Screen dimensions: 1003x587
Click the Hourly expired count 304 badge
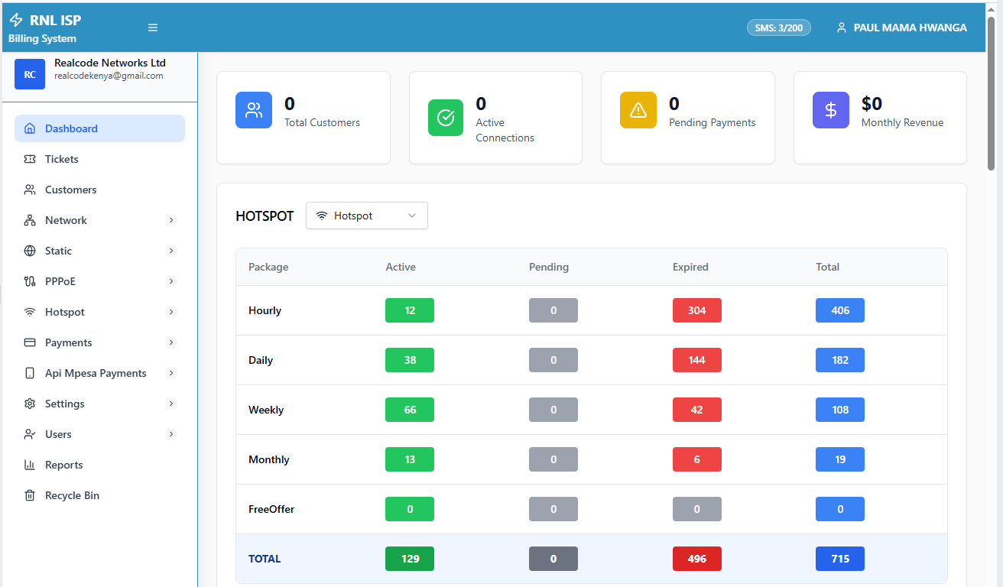696,310
